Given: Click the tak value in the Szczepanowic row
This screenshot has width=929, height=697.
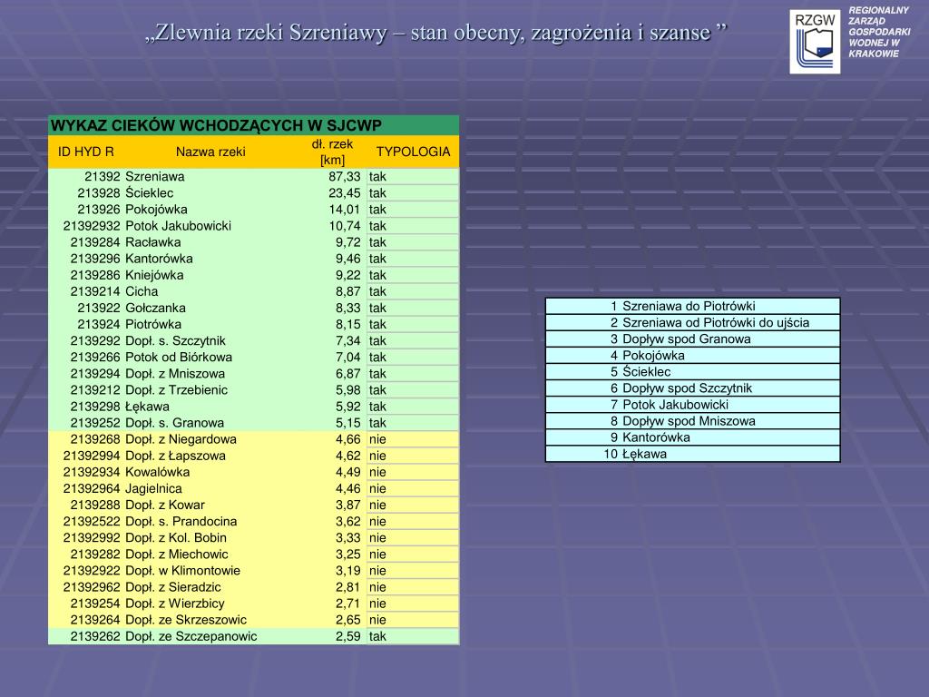Looking at the screenshot, I should (x=377, y=636).
